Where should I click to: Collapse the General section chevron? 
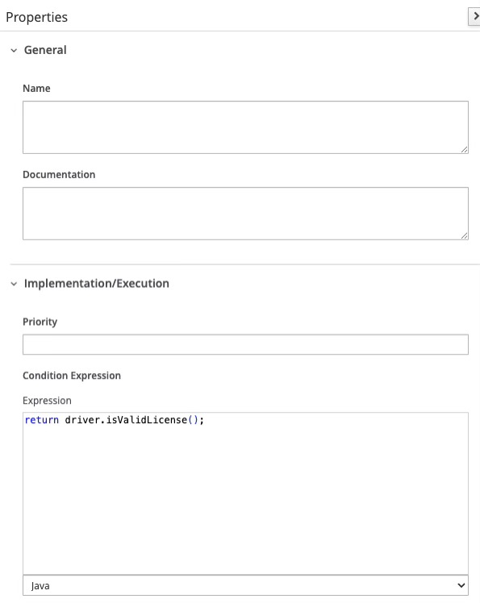(x=14, y=50)
